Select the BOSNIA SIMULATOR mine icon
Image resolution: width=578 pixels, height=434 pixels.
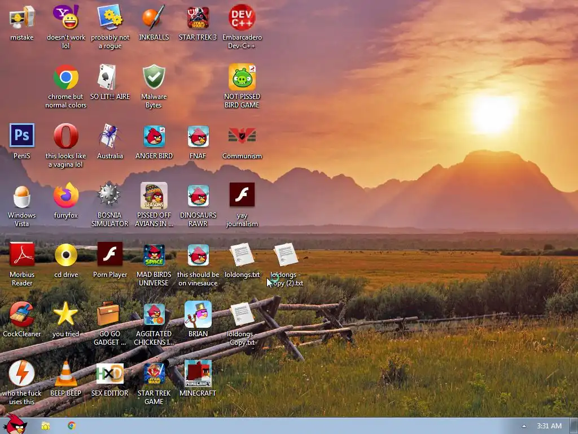pyautogui.click(x=110, y=196)
